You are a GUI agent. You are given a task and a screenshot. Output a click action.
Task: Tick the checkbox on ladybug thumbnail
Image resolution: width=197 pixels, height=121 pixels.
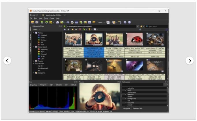(x=127, y=33)
